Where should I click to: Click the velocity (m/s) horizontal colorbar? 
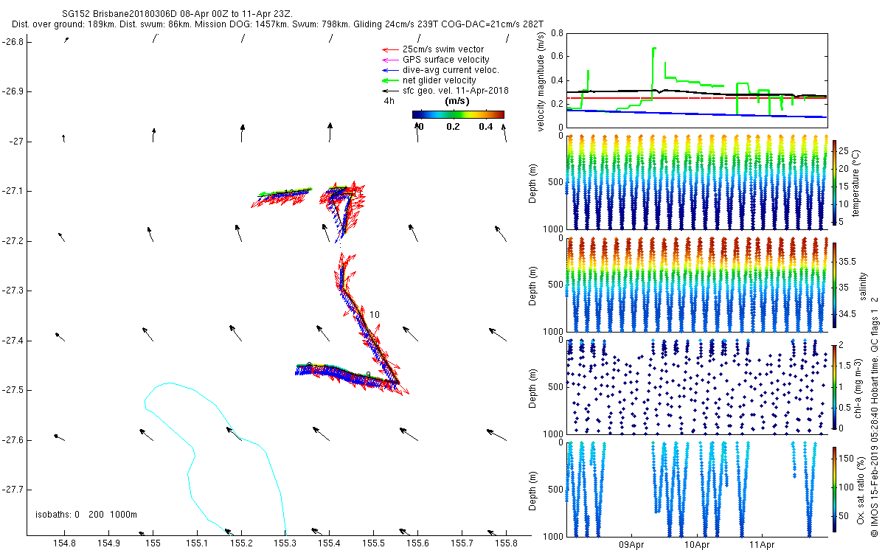[x=457, y=114]
